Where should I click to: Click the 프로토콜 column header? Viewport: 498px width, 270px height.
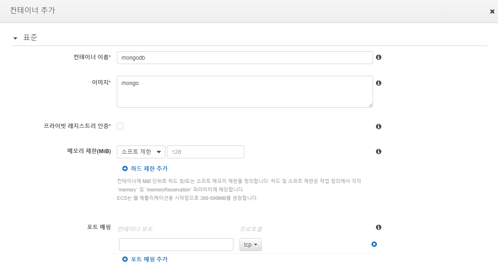pyautogui.click(x=251, y=229)
